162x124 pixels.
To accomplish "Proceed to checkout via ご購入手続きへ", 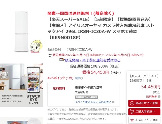I will [144, 112].
